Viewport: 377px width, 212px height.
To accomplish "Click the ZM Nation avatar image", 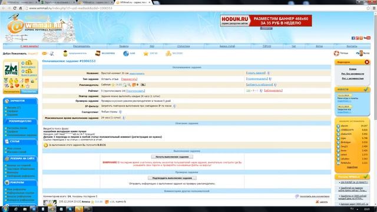I will click(11, 69).
